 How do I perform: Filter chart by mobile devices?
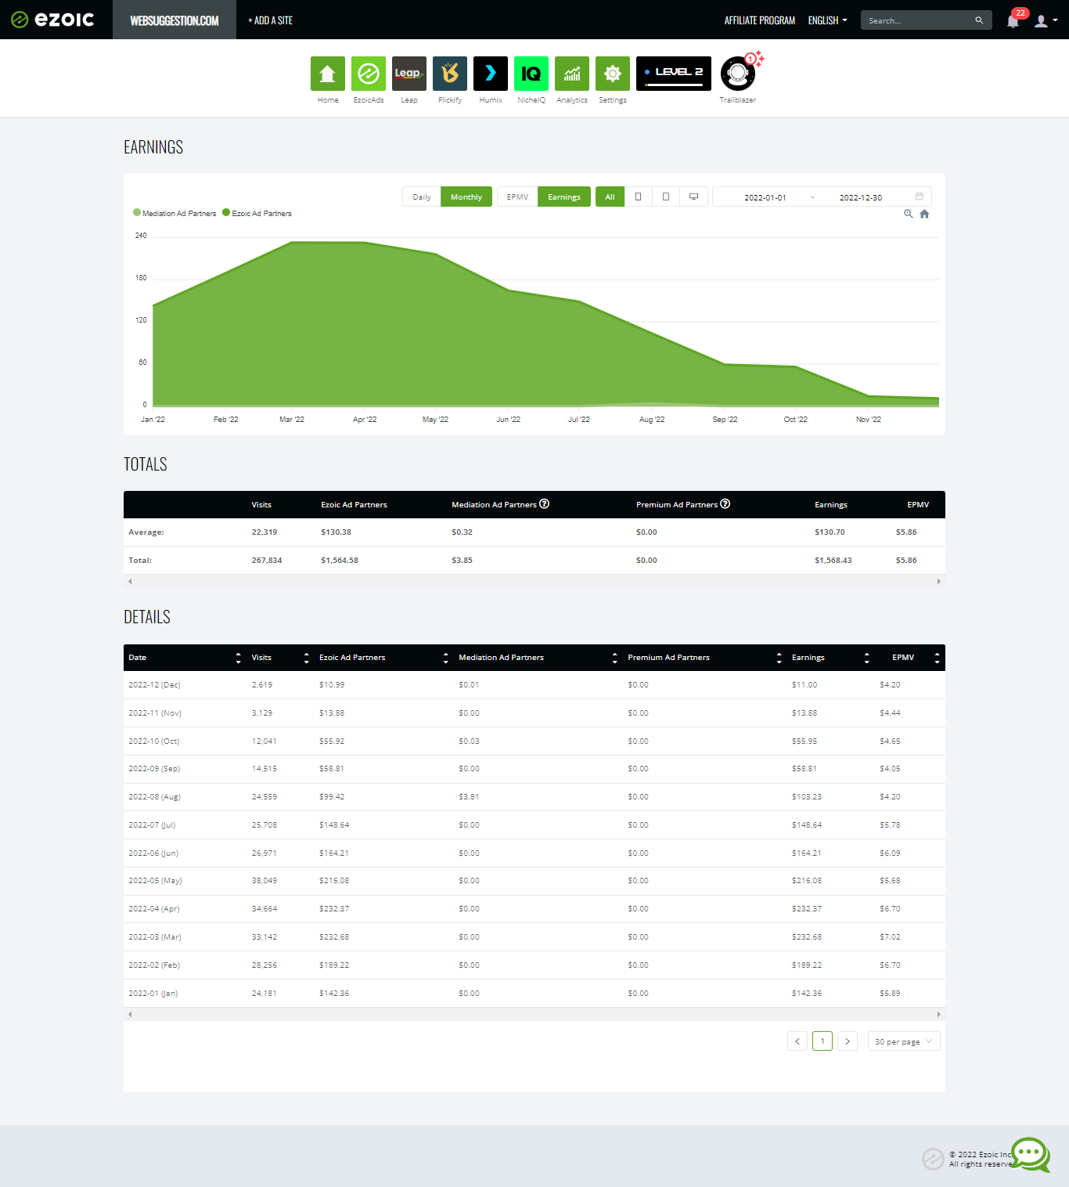639,197
